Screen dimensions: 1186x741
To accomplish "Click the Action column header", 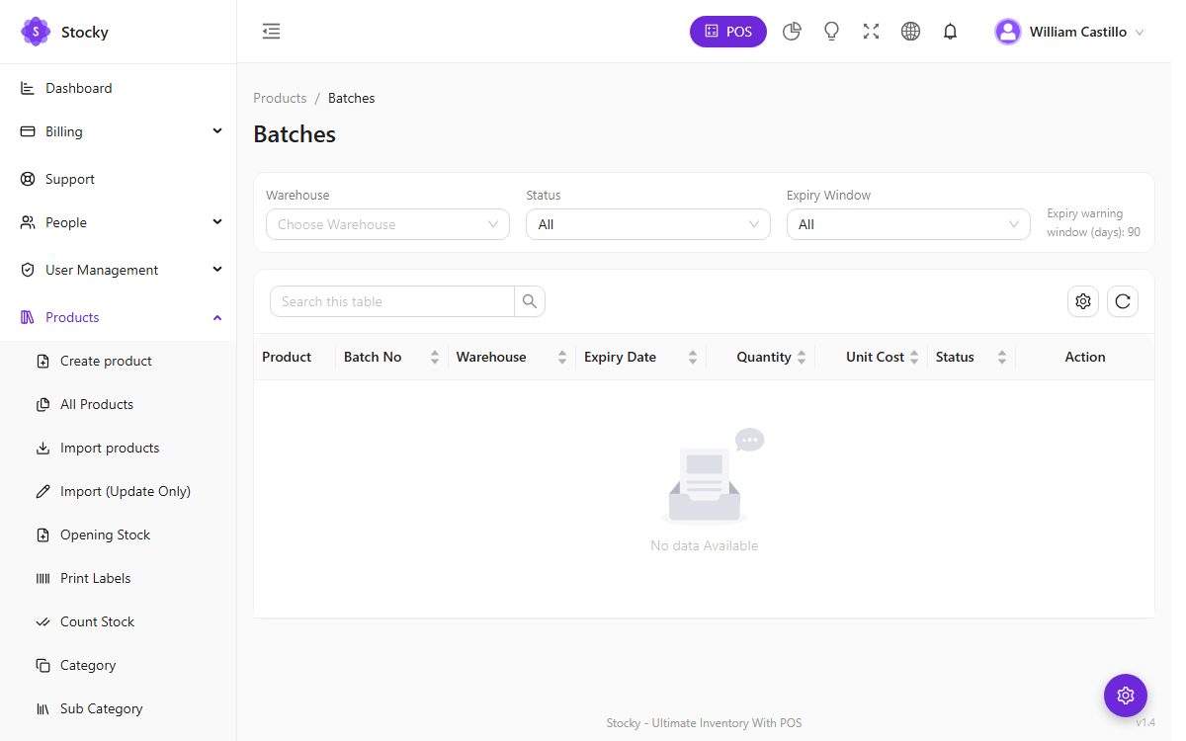I will tap(1085, 357).
